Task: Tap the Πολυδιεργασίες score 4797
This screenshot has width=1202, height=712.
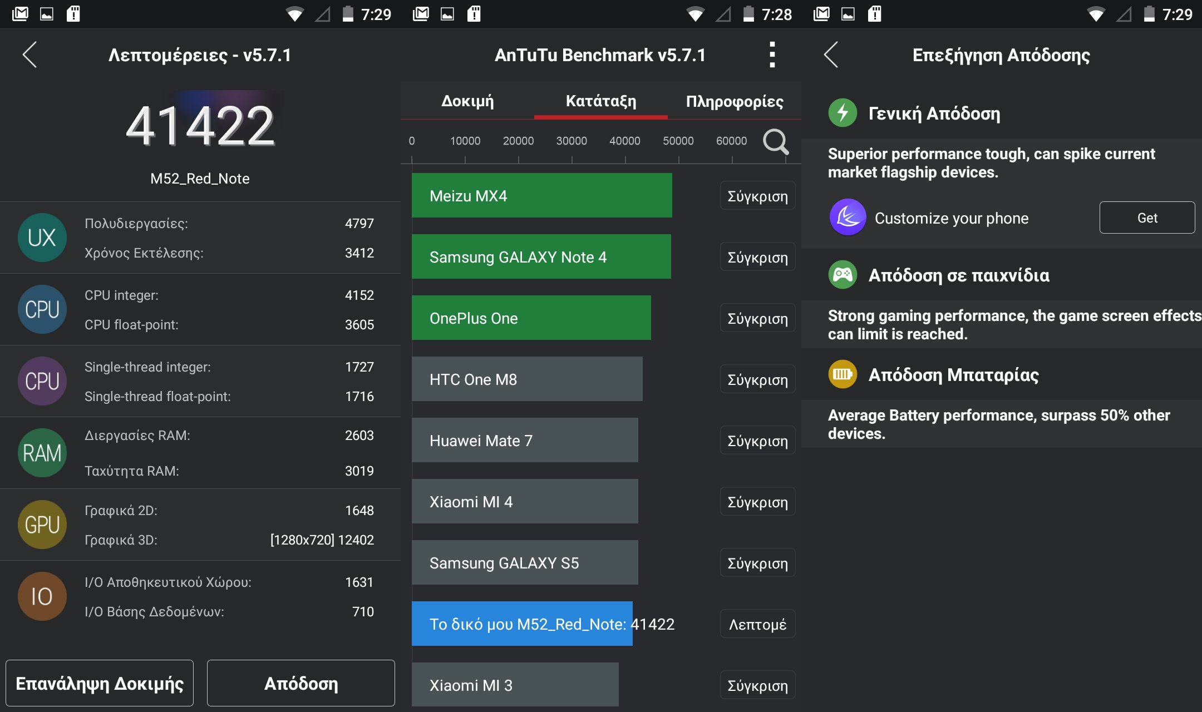Action: [x=359, y=223]
